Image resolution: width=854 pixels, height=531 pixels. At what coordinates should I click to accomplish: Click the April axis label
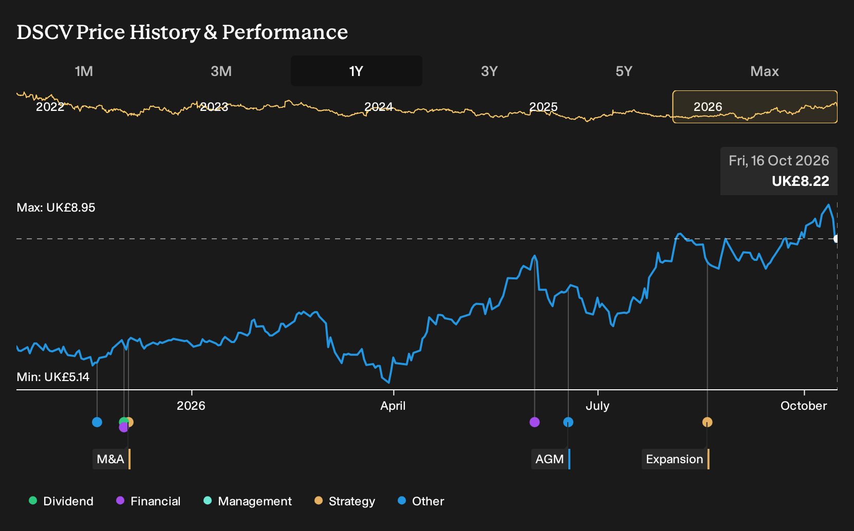click(393, 406)
